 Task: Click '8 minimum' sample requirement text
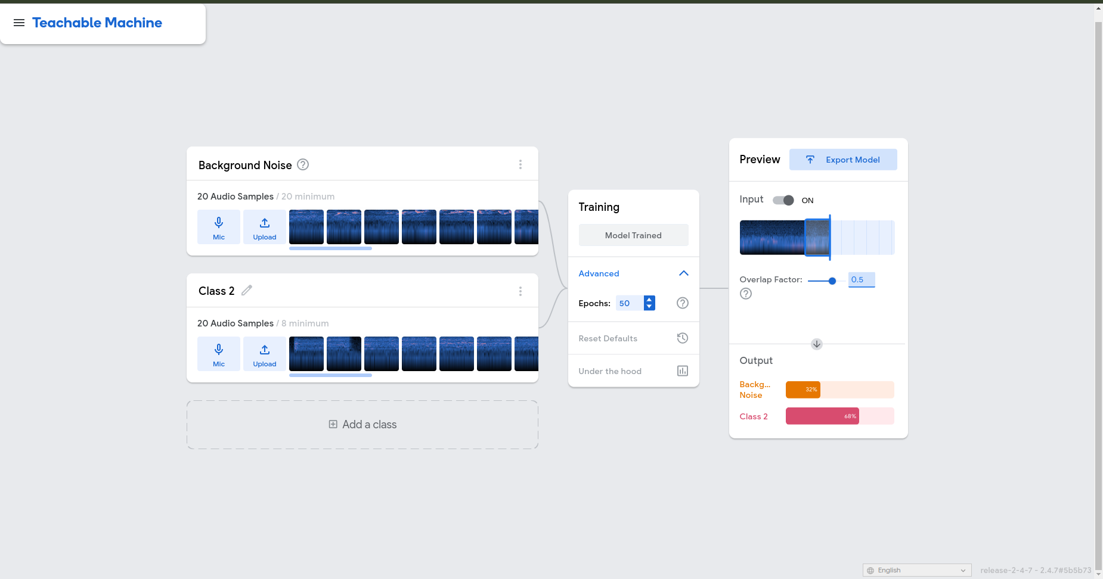pyautogui.click(x=305, y=323)
